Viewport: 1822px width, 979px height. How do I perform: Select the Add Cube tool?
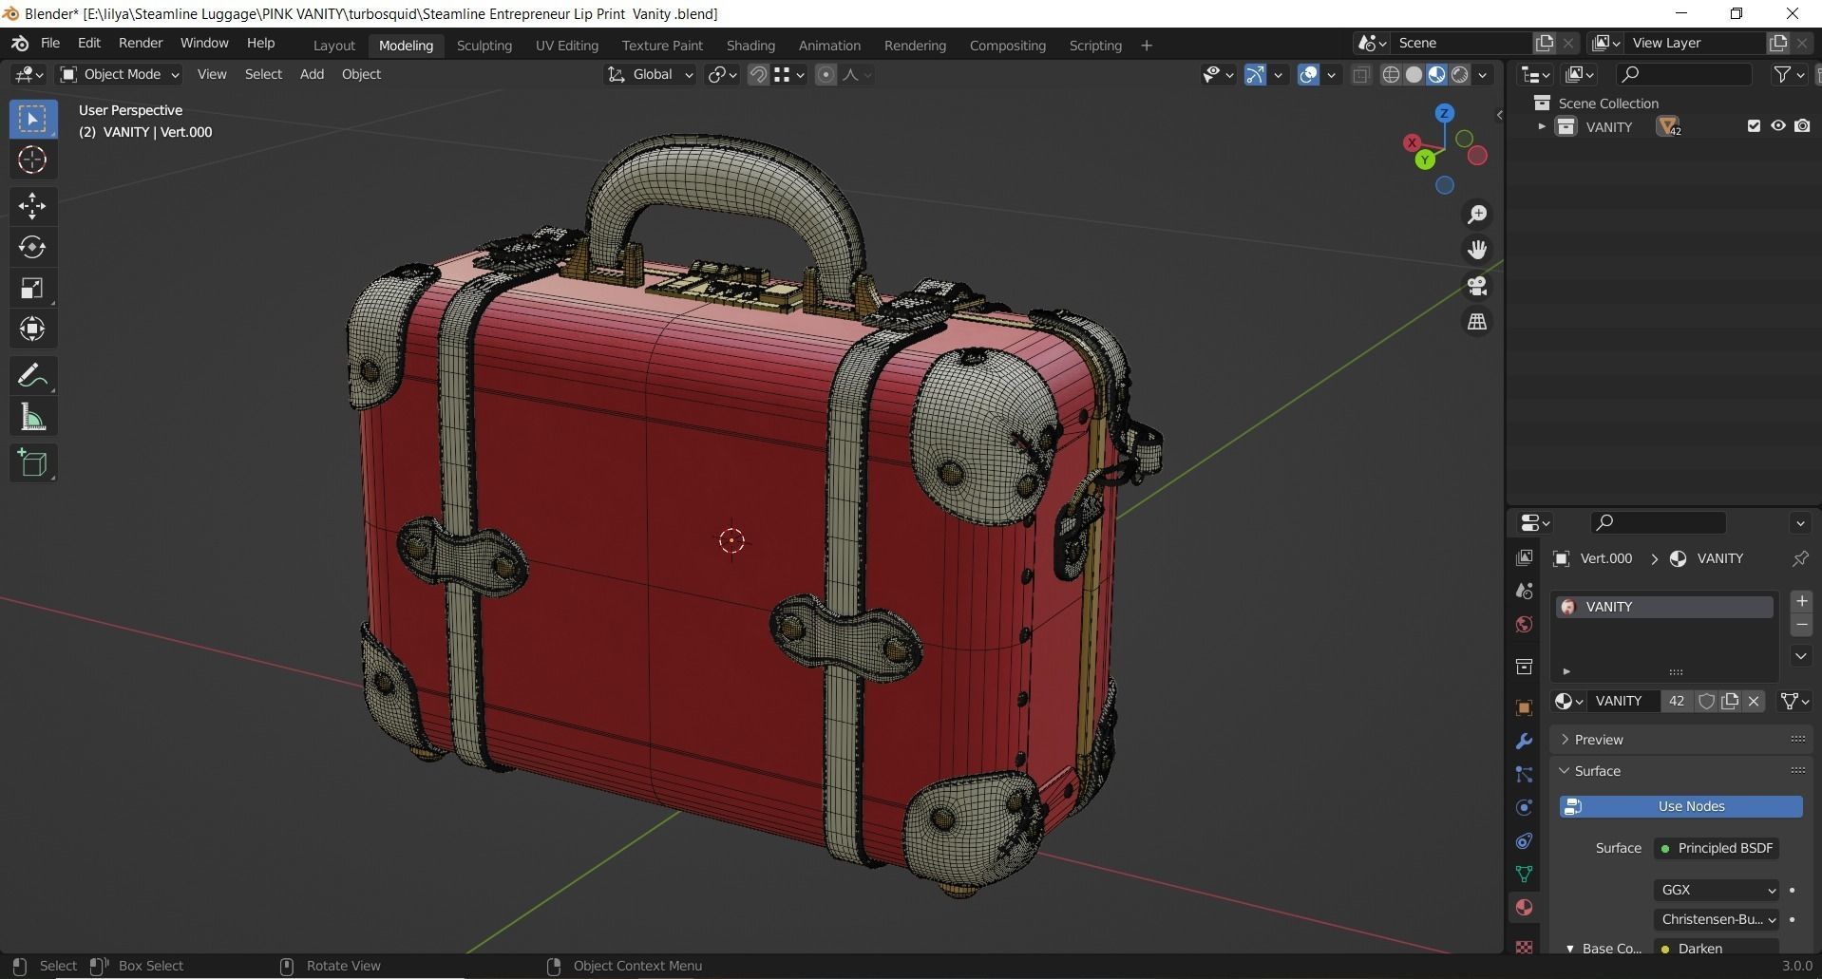click(x=33, y=463)
